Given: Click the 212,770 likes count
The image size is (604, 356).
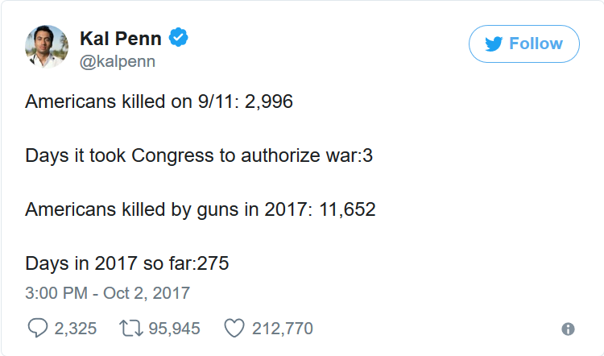Looking at the screenshot, I should click(x=283, y=329).
